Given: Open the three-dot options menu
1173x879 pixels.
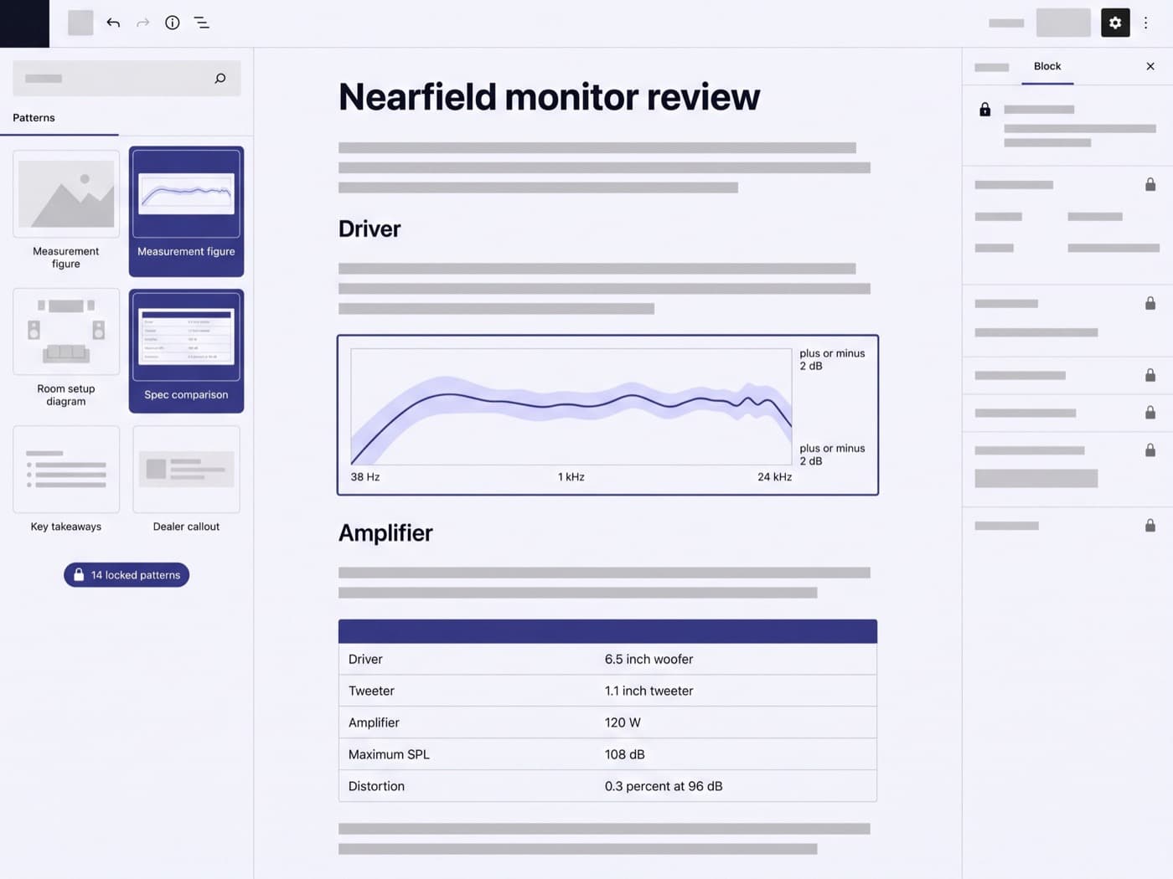Looking at the screenshot, I should pyautogui.click(x=1145, y=23).
